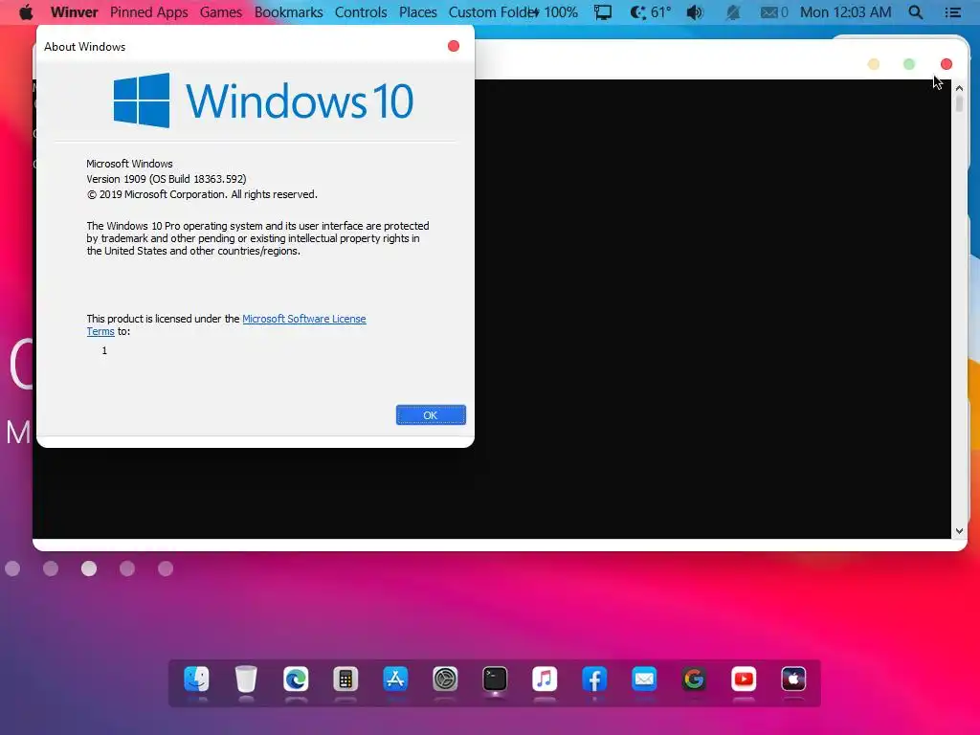Viewport: 980px width, 735px height.
Task: Click the console window scrollbar down arrow
Action: point(959,531)
